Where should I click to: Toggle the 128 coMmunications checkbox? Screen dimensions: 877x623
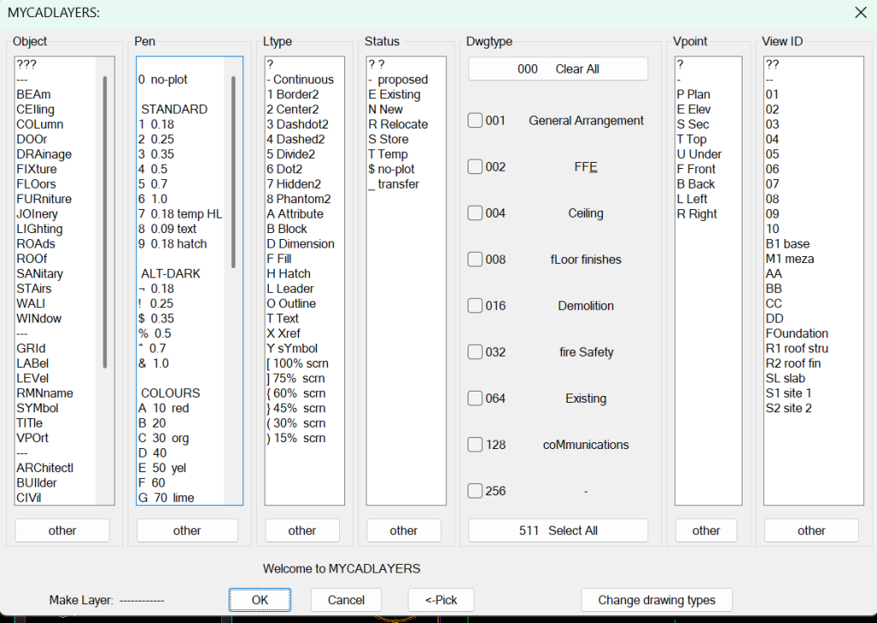(x=474, y=445)
